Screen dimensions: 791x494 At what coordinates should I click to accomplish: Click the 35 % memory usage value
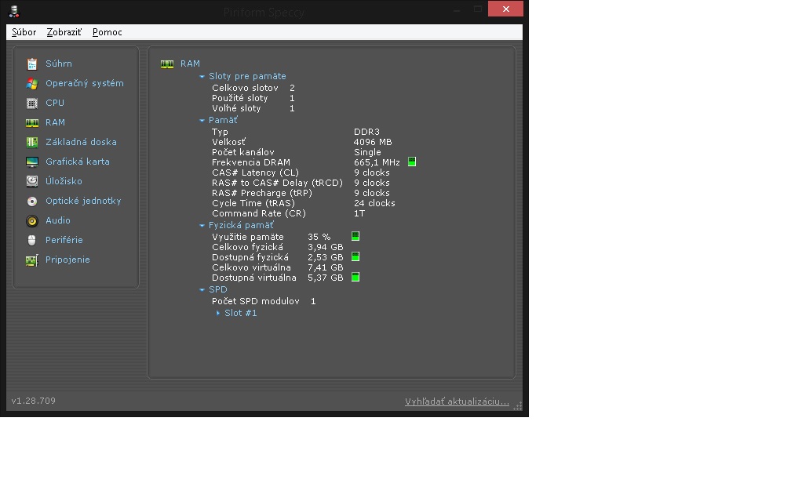pyautogui.click(x=319, y=237)
